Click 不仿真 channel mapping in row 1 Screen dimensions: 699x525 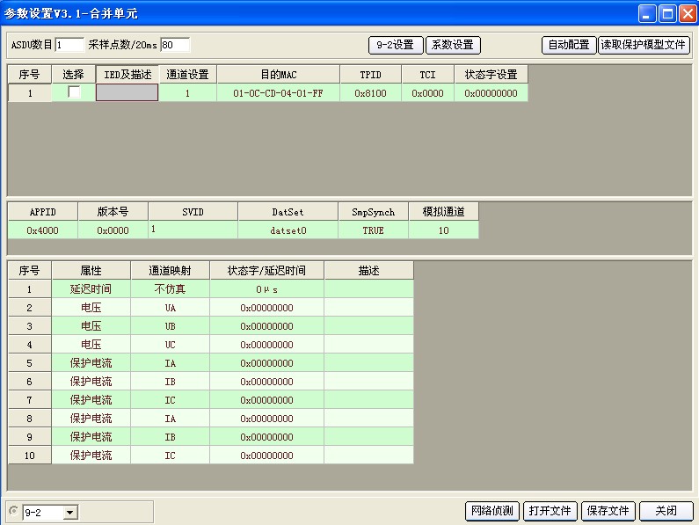(x=170, y=289)
